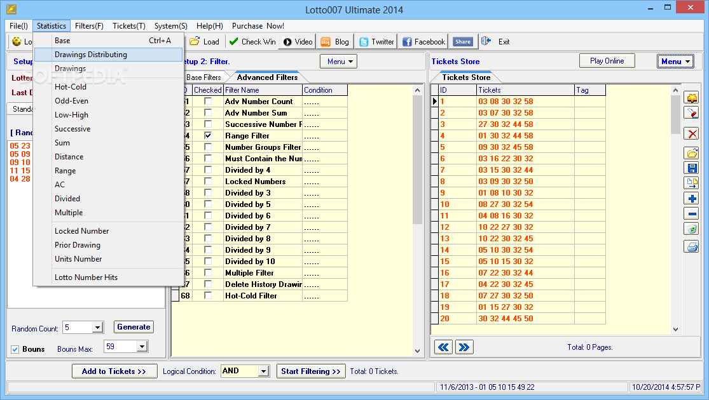
Task: Click the copy tickets icon
Action: (x=692, y=183)
